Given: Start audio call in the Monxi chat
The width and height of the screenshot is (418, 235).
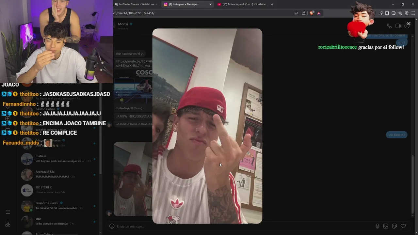Looking at the screenshot, I should pyautogui.click(x=389, y=26).
